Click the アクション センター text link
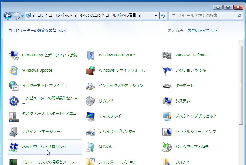This screenshot has height=165, width=246. (193, 70)
